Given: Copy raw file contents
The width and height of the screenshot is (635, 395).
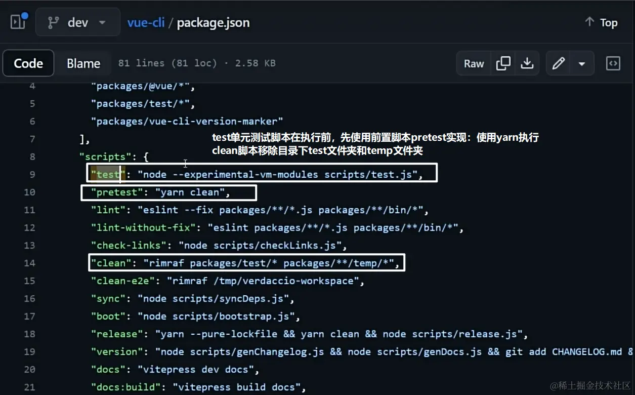Looking at the screenshot, I should pyautogui.click(x=503, y=63).
